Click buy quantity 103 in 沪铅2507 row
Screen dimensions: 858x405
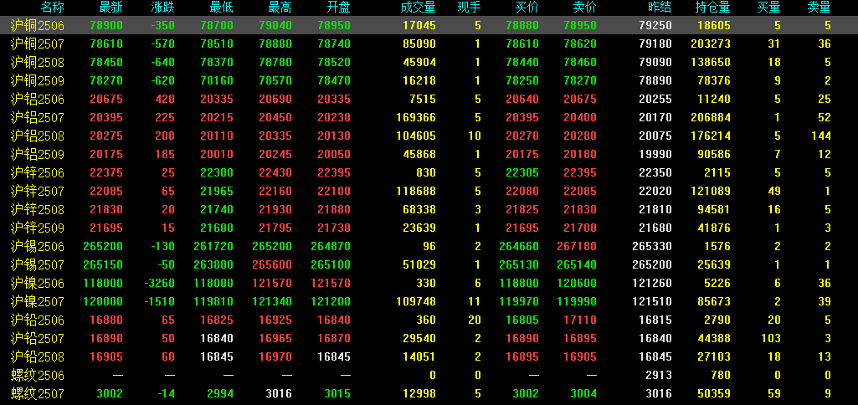point(771,338)
